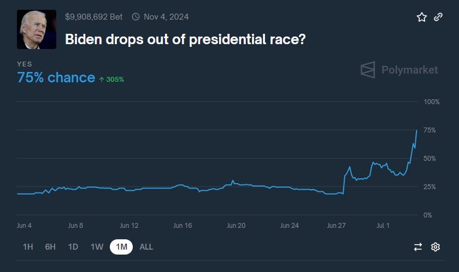This screenshot has width=459, height=272.
Task: Click the Nov 4, 2024 end date
Action: (166, 17)
